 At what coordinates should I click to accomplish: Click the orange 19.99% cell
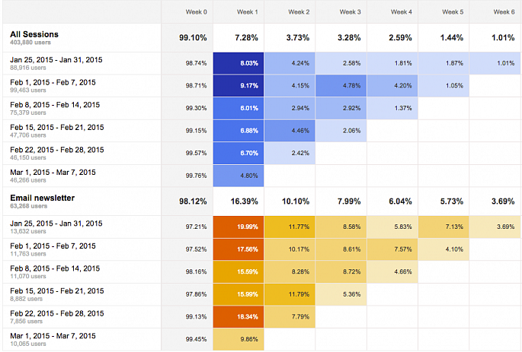(x=239, y=227)
